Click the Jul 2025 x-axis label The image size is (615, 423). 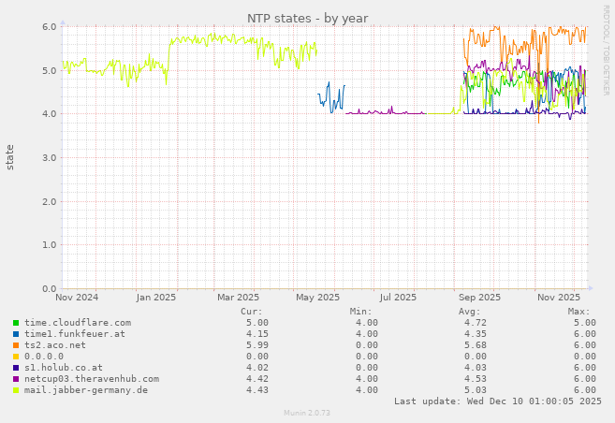pyautogui.click(x=398, y=298)
